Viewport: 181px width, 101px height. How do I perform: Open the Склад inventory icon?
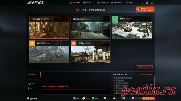(84, 2)
